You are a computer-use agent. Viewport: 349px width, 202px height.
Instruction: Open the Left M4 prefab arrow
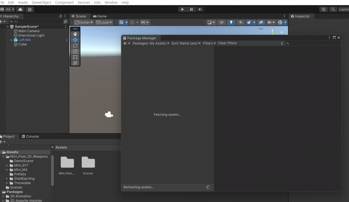[66, 40]
